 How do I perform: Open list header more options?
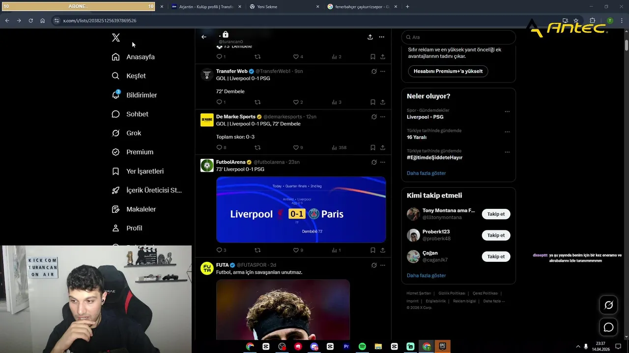[381, 37]
